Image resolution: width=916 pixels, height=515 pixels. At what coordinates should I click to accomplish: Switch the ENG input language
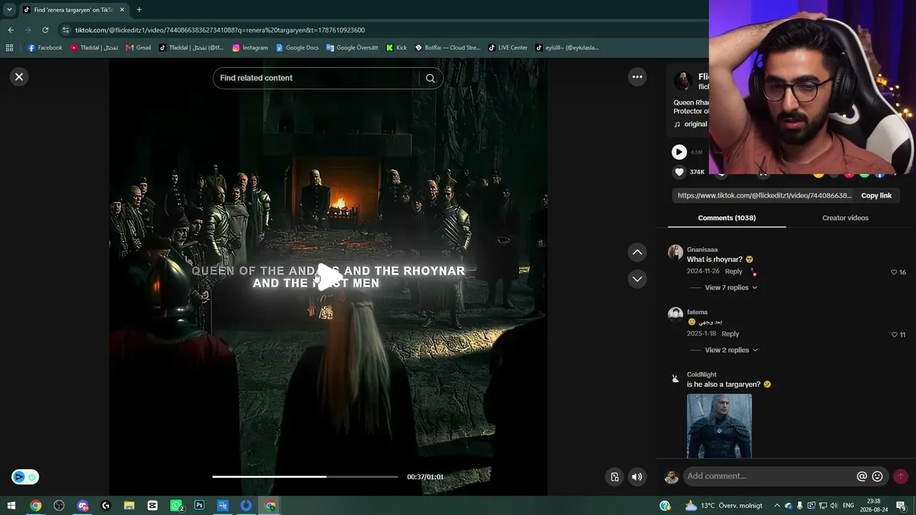point(849,506)
